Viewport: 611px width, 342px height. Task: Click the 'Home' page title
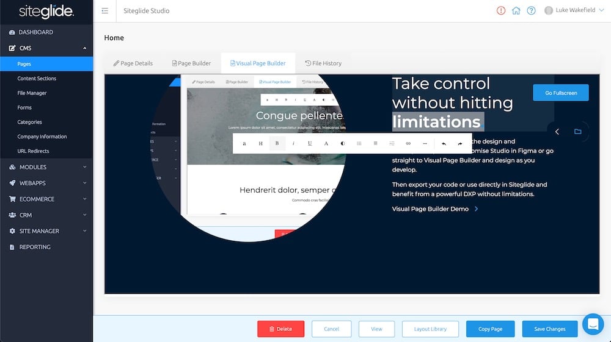(x=114, y=38)
